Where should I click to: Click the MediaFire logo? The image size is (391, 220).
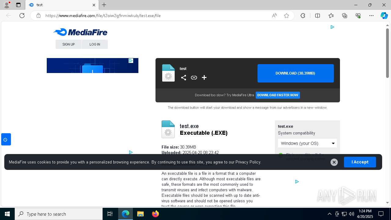80,32
